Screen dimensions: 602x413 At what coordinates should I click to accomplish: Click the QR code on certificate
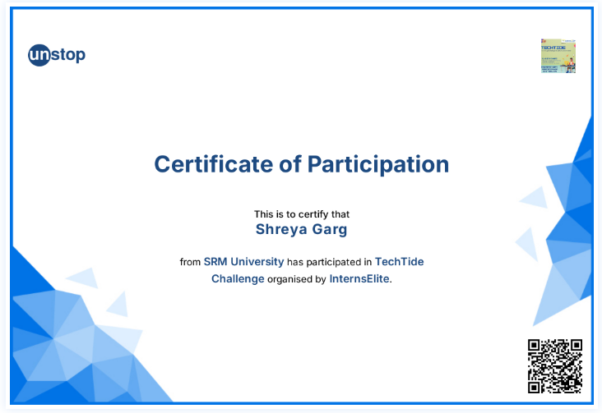click(555, 366)
